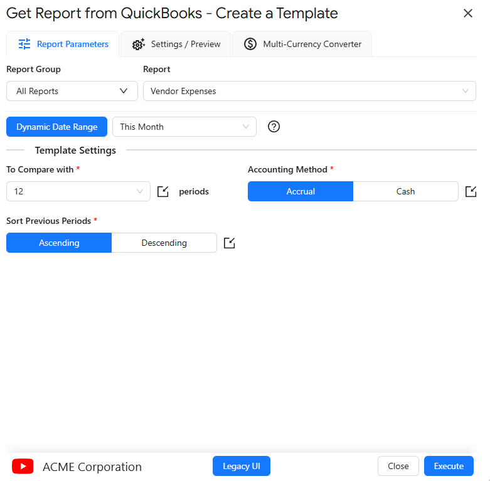Open the Multi-Currency Converter tab
Image resolution: width=490 pixels, height=481 pixels.
click(x=302, y=44)
